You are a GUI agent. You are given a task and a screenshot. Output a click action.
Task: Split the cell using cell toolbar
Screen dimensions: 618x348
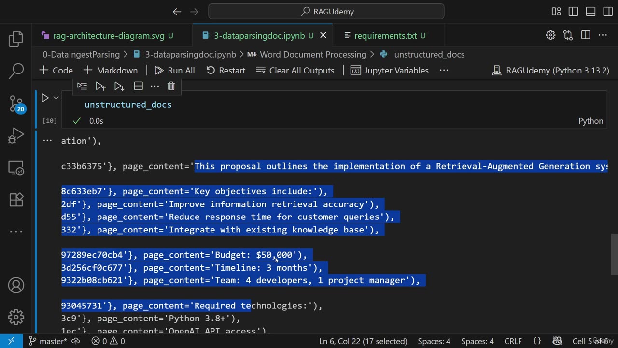(138, 86)
